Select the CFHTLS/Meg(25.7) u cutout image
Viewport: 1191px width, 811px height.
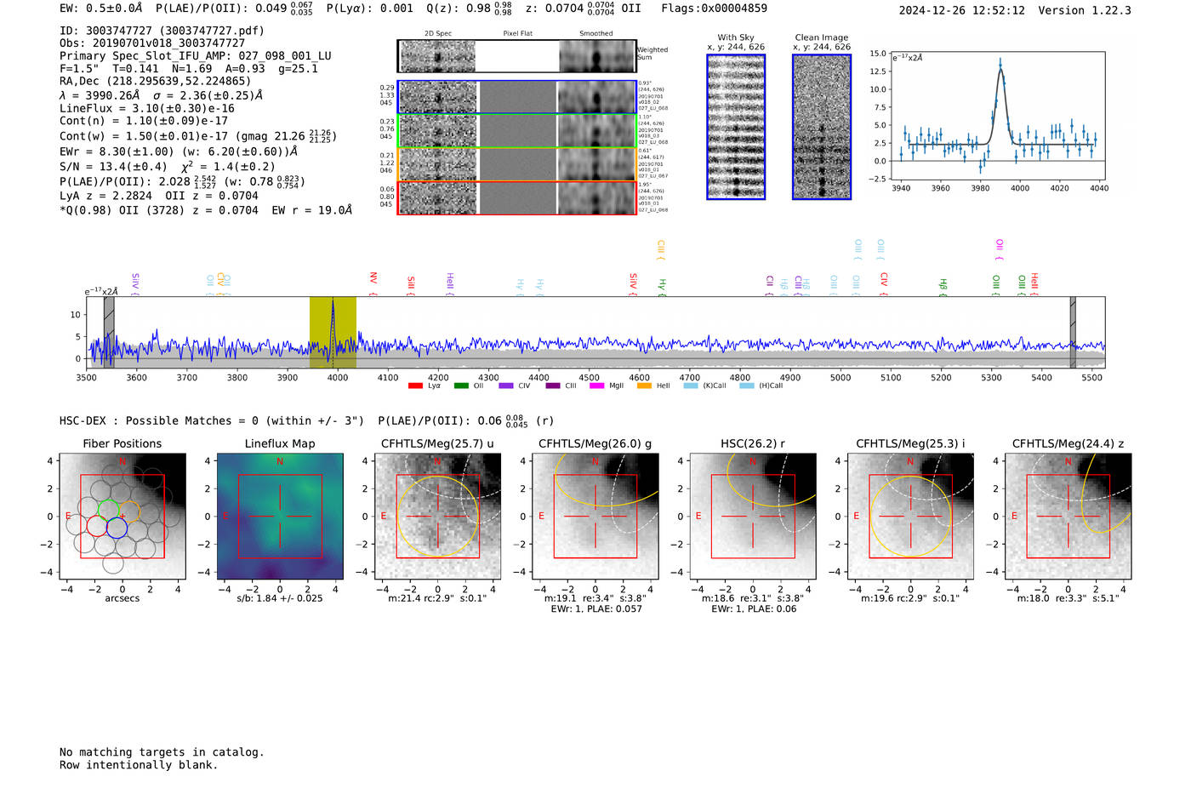pyautogui.click(x=437, y=517)
